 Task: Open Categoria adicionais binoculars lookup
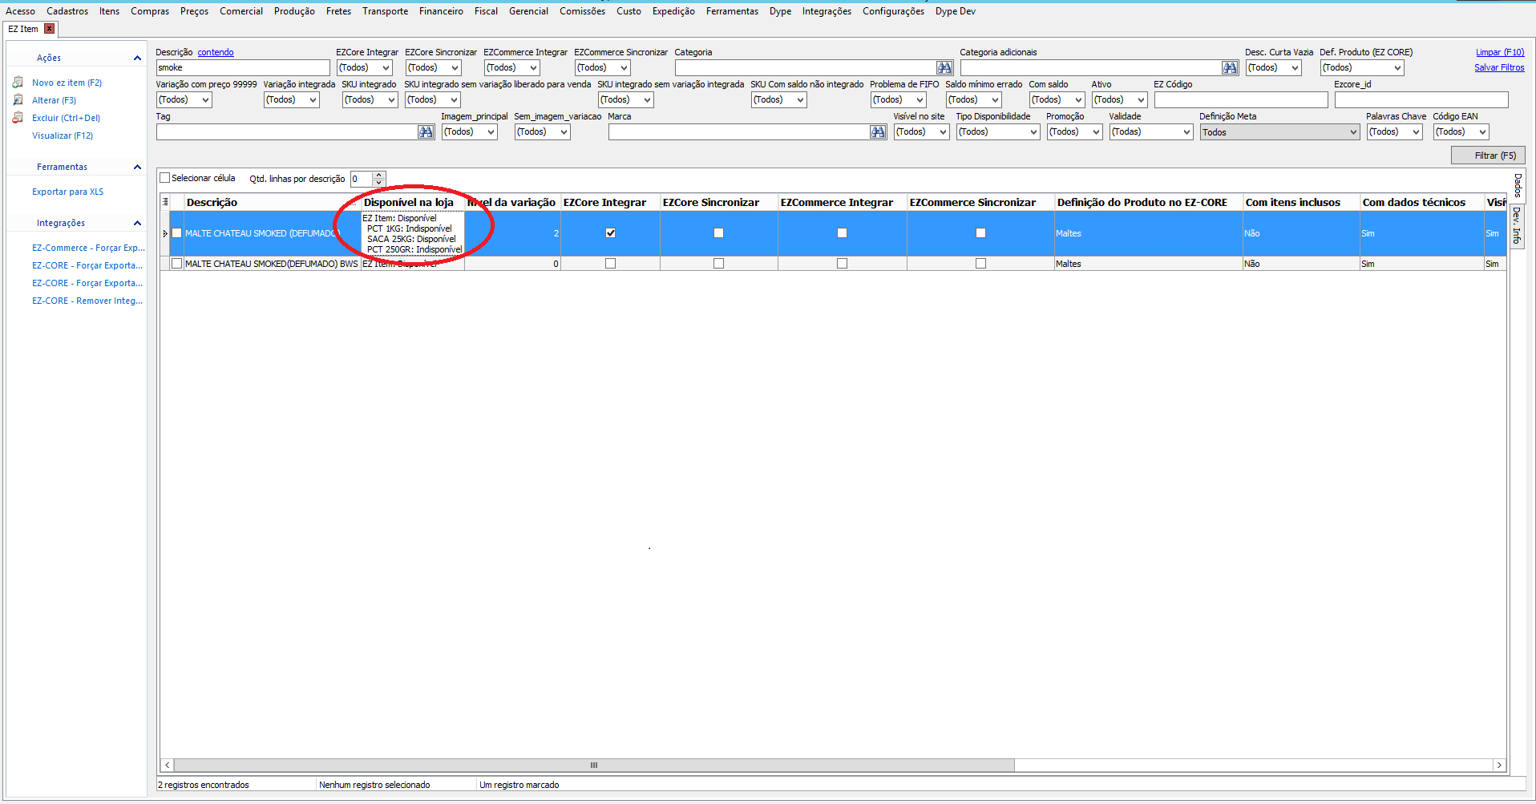coord(1230,68)
